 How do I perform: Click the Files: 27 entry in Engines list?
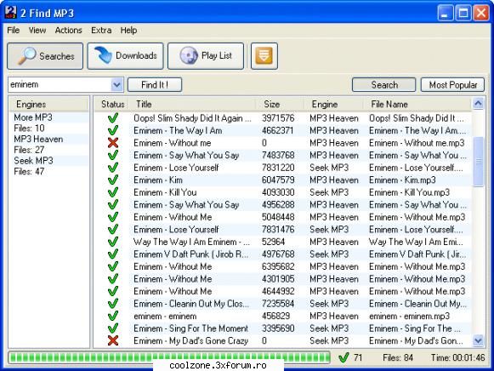29,150
